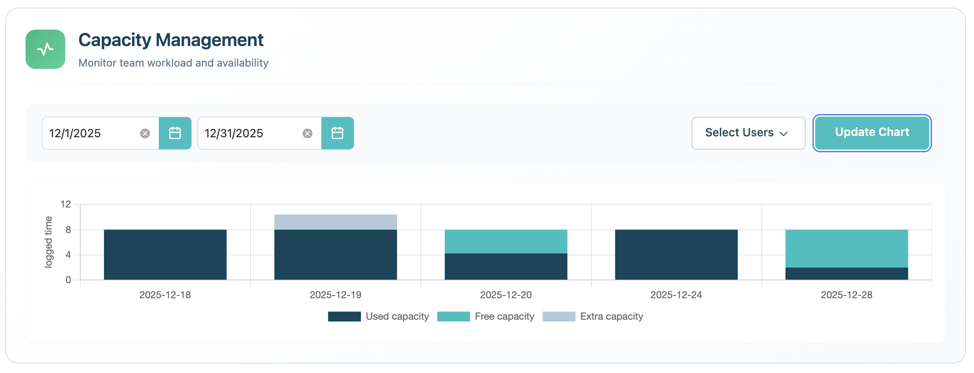Clear the 12/31/2025 end date
Screen dimensions: 974x373
pos(308,133)
